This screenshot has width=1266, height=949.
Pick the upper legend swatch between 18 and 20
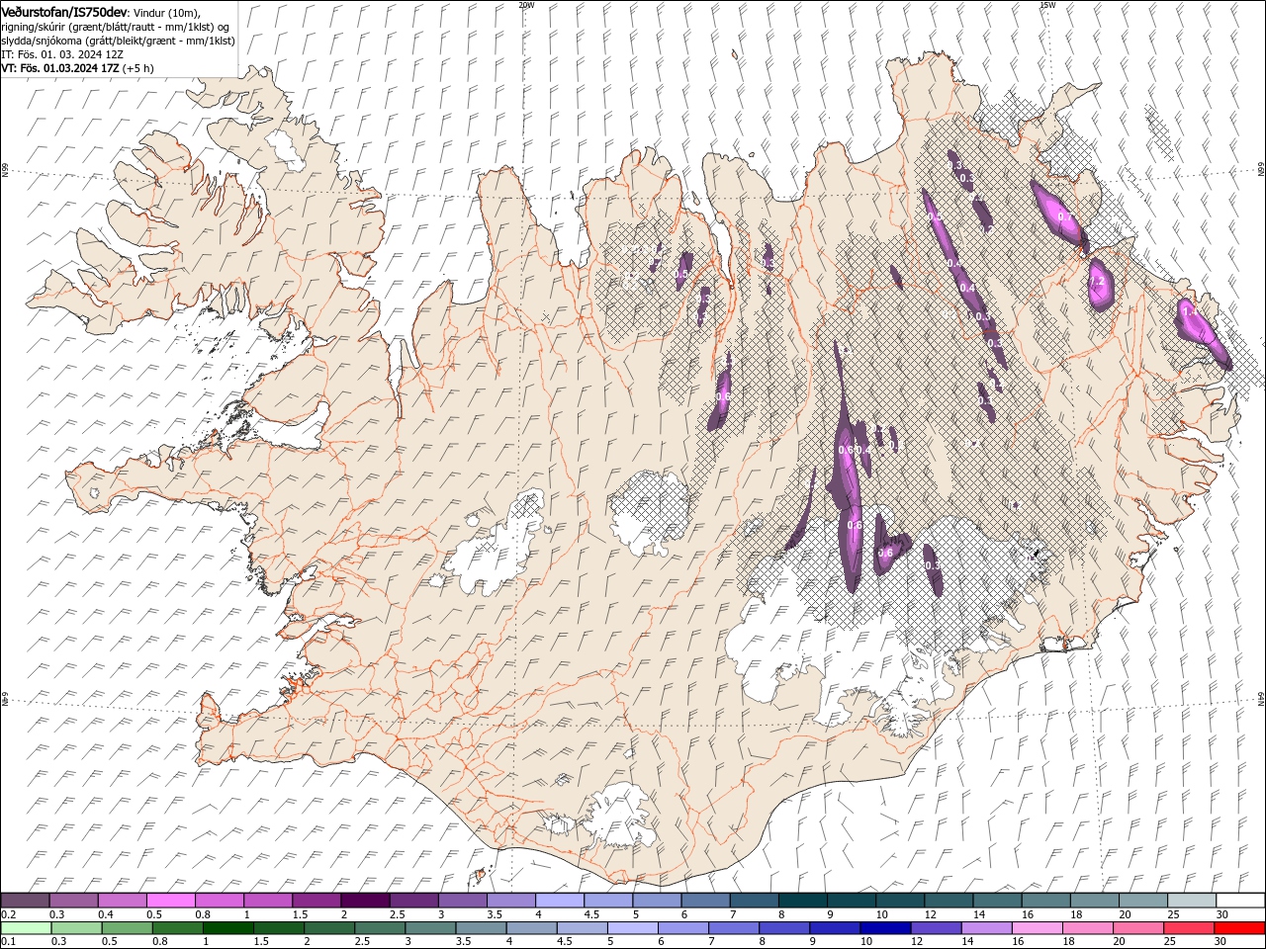click(1095, 901)
